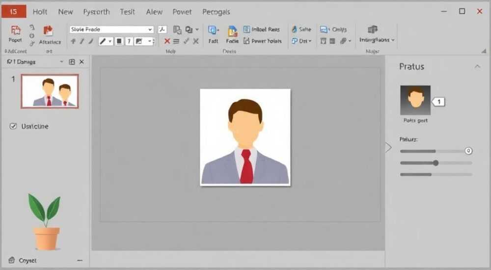Image resolution: width=491 pixels, height=270 pixels.
Task: Open the Det dropdown
Action: point(301,41)
